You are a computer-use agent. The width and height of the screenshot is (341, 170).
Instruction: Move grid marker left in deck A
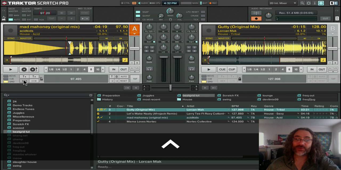24,77
